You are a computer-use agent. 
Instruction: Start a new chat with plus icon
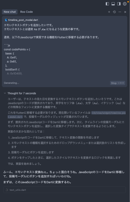pyautogui.click(x=109, y=12)
